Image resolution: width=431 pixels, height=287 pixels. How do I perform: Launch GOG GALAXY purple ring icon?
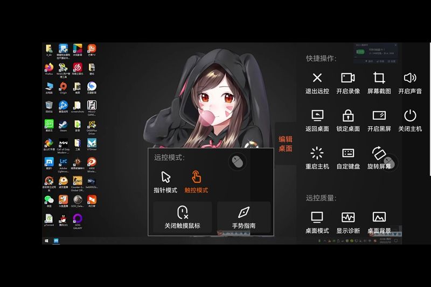click(x=78, y=221)
